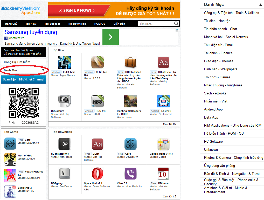Image resolution: width=264 pixels, height=200 pixels.
Task: Click the ad info icon on banner
Action: click(x=177, y=30)
